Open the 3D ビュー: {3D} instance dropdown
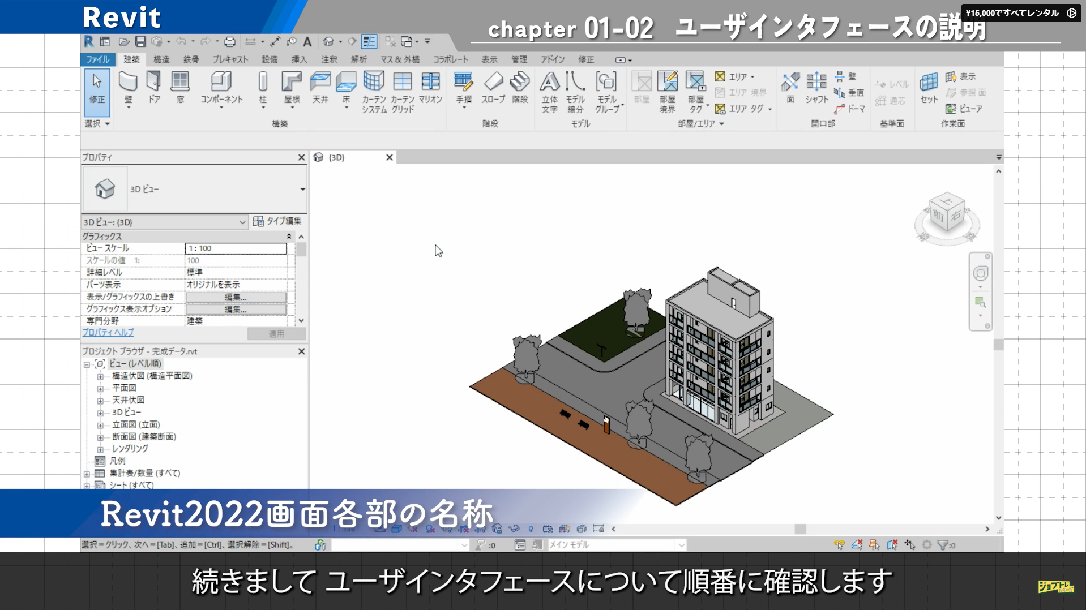 [x=165, y=222]
